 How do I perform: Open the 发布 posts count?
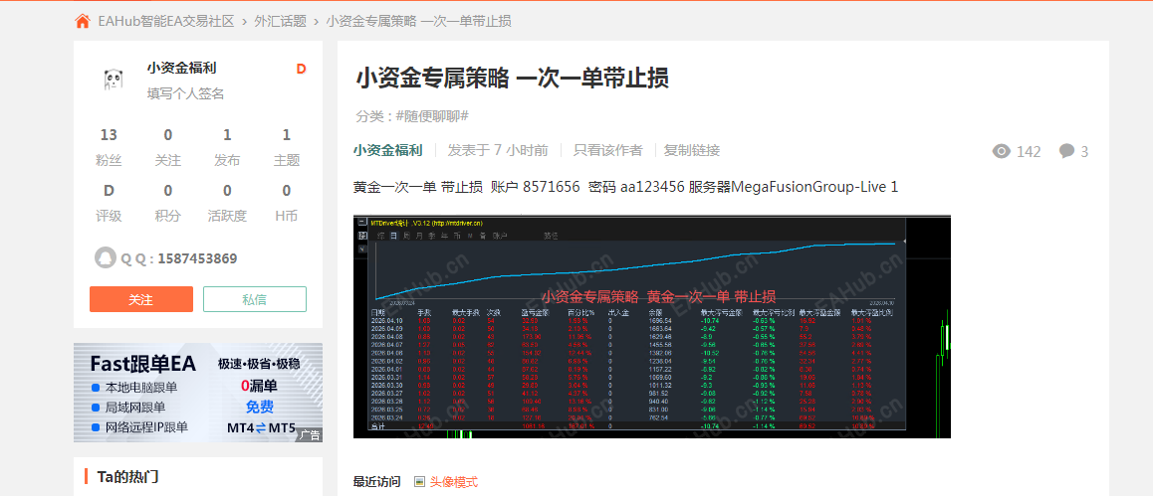[227, 147]
